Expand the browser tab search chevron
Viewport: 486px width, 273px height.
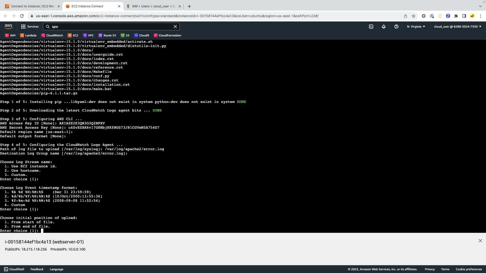pos(480,6)
